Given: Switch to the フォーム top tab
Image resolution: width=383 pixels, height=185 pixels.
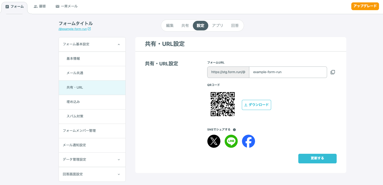Looking at the screenshot, I should (x=15, y=6).
